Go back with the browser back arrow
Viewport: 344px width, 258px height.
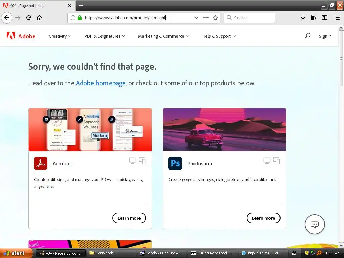(7, 18)
